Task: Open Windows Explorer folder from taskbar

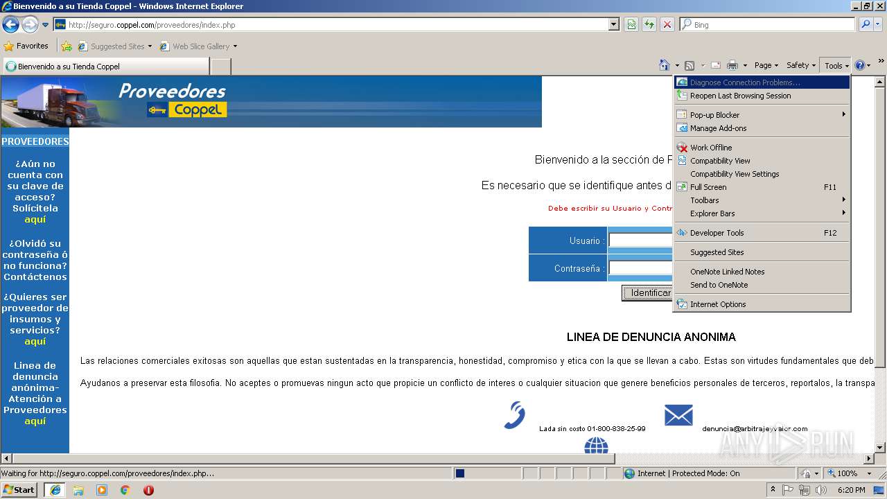Action: [78, 490]
